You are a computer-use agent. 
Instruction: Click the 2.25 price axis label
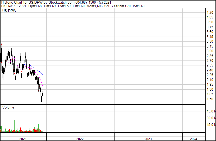(210, 75)
